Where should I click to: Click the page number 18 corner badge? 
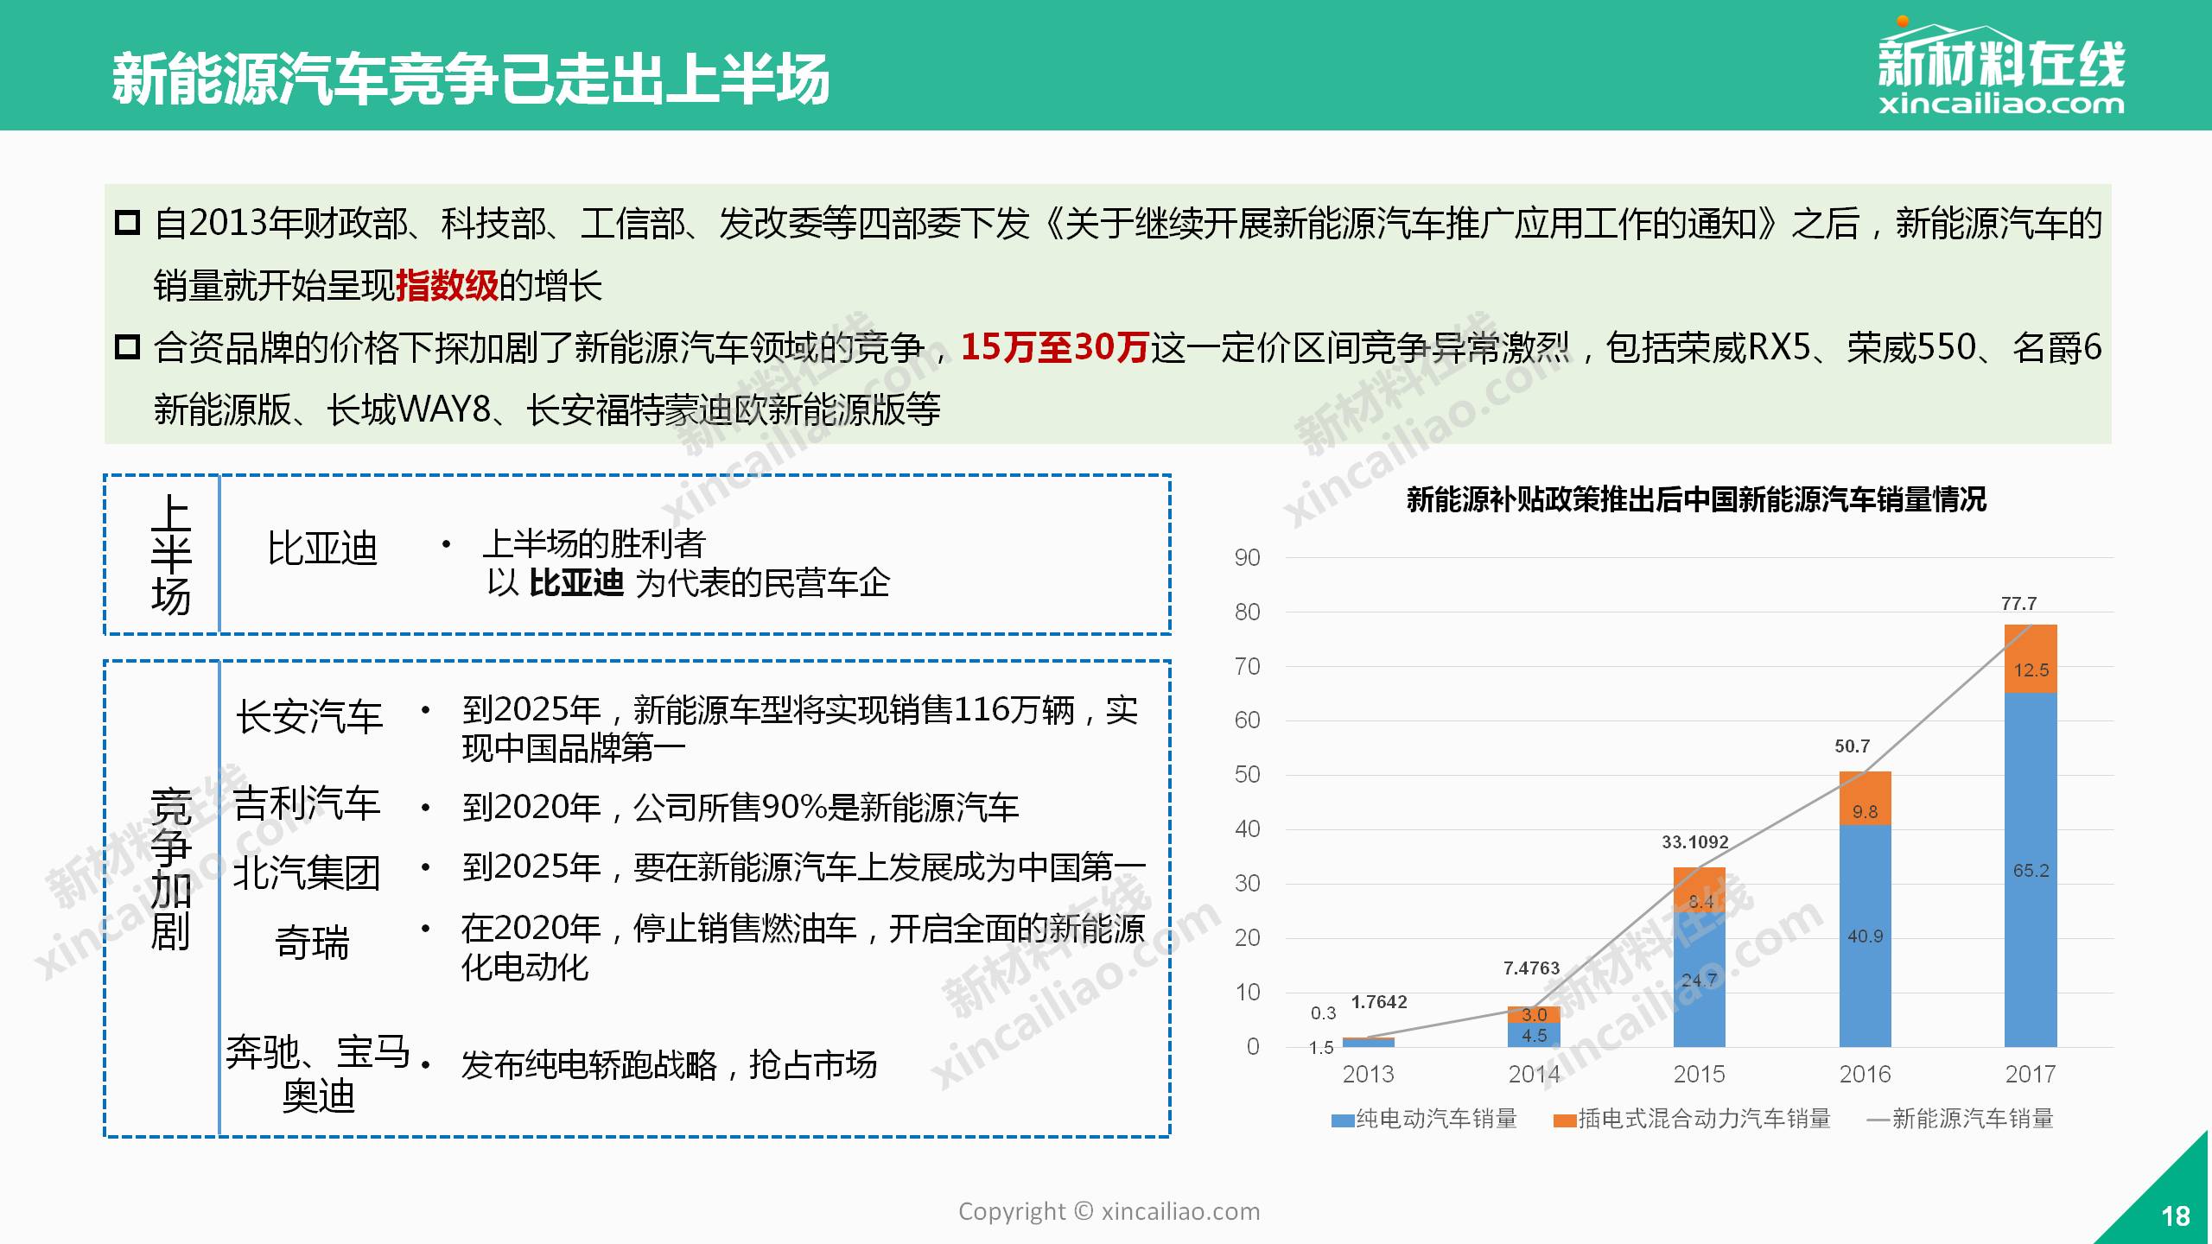pyautogui.click(x=2174, y=1216)
